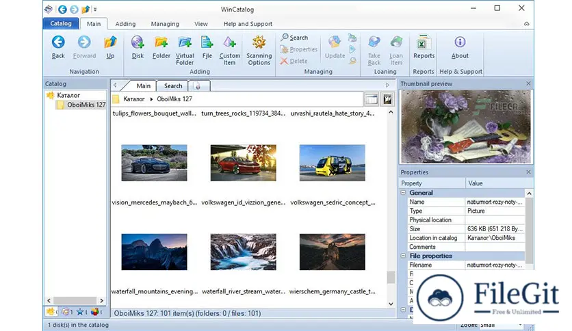Click Loan Item button
The image size is (572, 331).
point(396,51)
